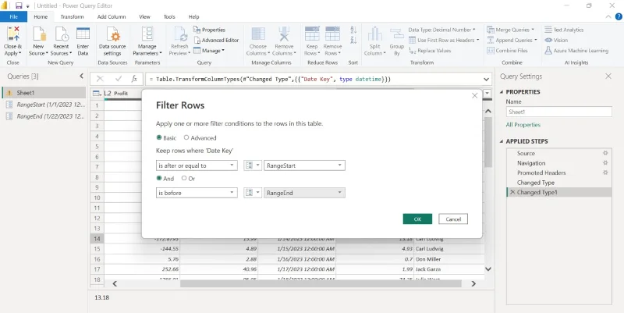624x313 pixels.
Task: Select the RangeEnd parameter query
Action: coord(44,116)
